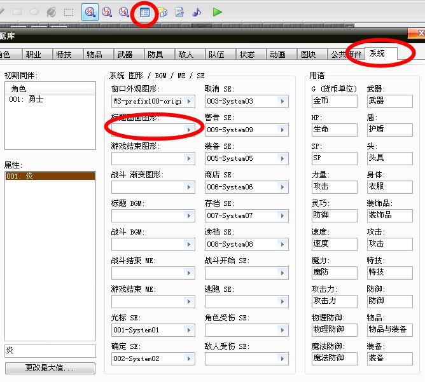This screenshot has height=382, width=425.
Task: Open the 标题 BGM picker arrow
Action: click(189, 215)
